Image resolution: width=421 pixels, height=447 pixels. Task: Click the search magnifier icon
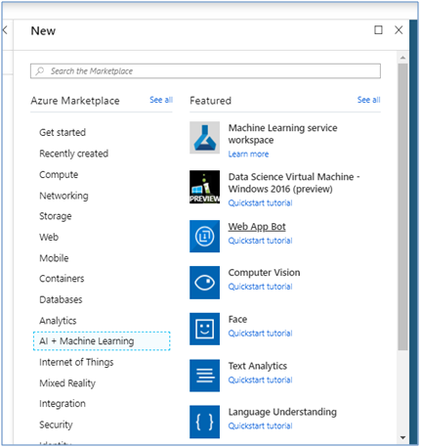click(40, 71)
